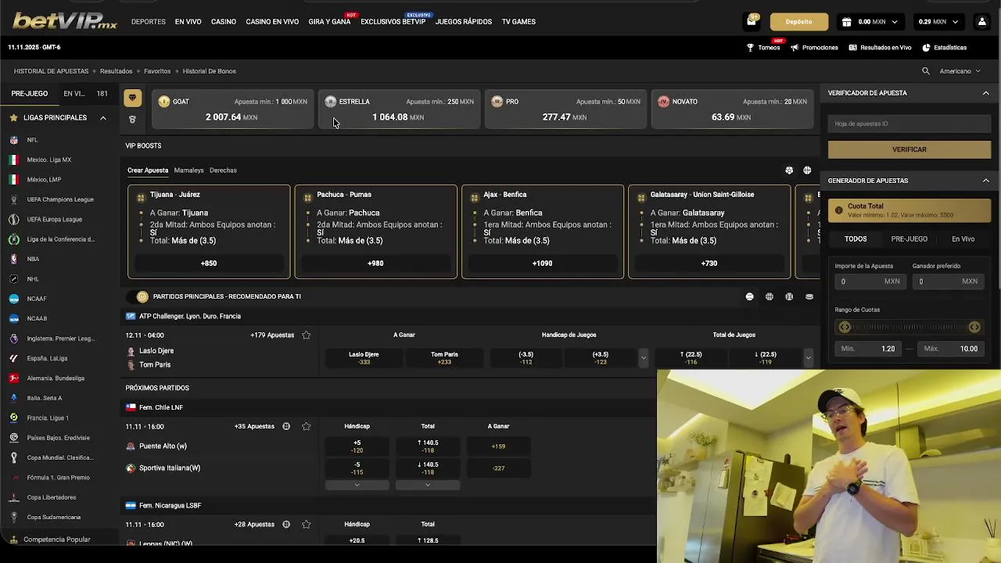This screenshot has height=563, width=1001.
Task: Open stats icon for Puente Alto match
Action: tap(286, 427)
